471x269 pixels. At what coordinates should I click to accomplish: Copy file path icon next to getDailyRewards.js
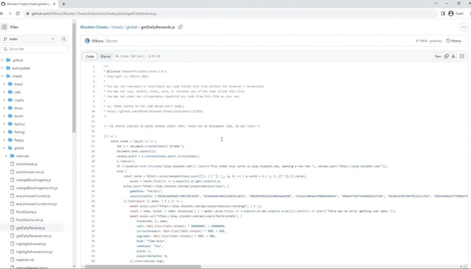point(180,27)
